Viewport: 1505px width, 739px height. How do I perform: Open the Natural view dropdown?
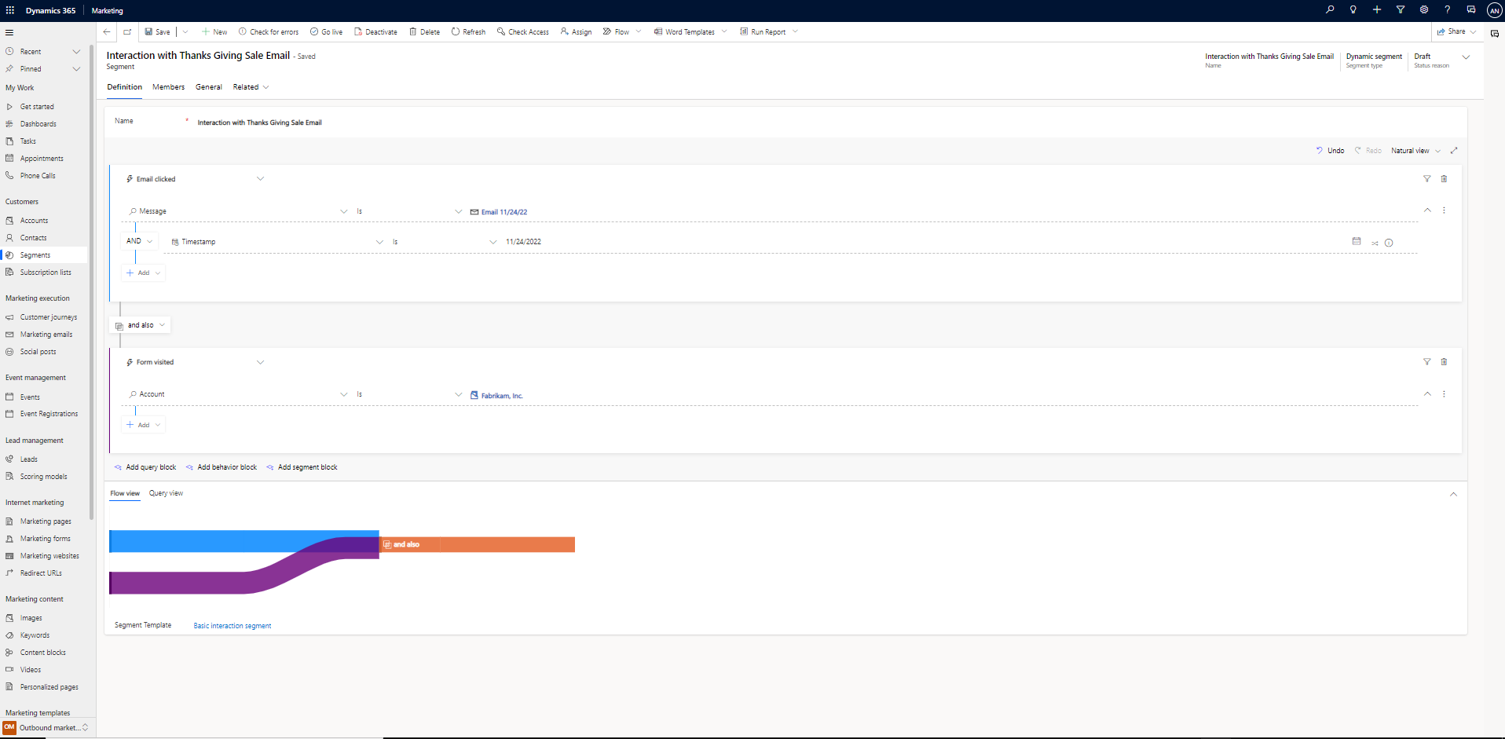point(1439,150)
